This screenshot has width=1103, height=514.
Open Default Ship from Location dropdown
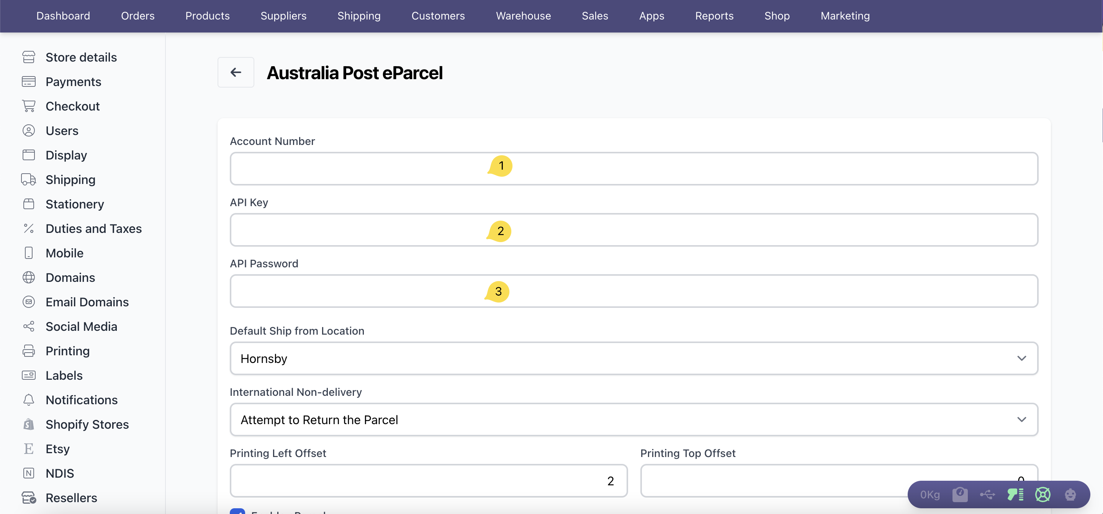click(634, 358)
